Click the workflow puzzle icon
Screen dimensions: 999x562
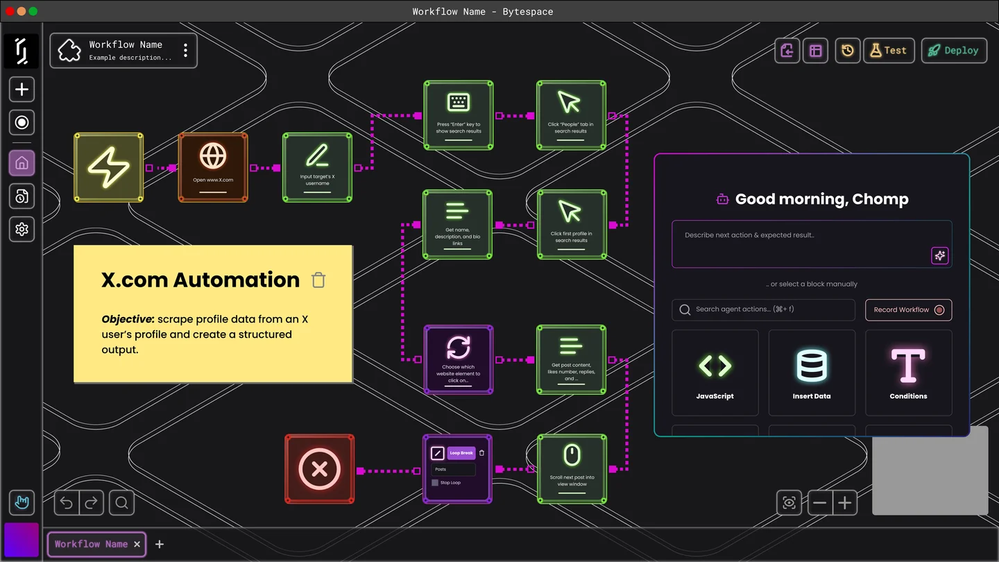tap(69, 51)
